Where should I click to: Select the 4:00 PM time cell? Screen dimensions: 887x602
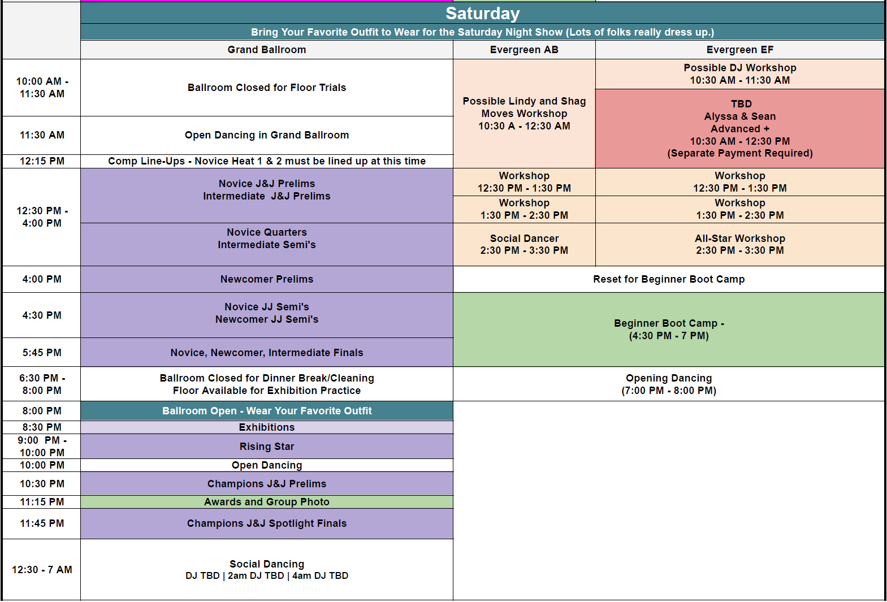pyautogui.click(x=42, y=279)
